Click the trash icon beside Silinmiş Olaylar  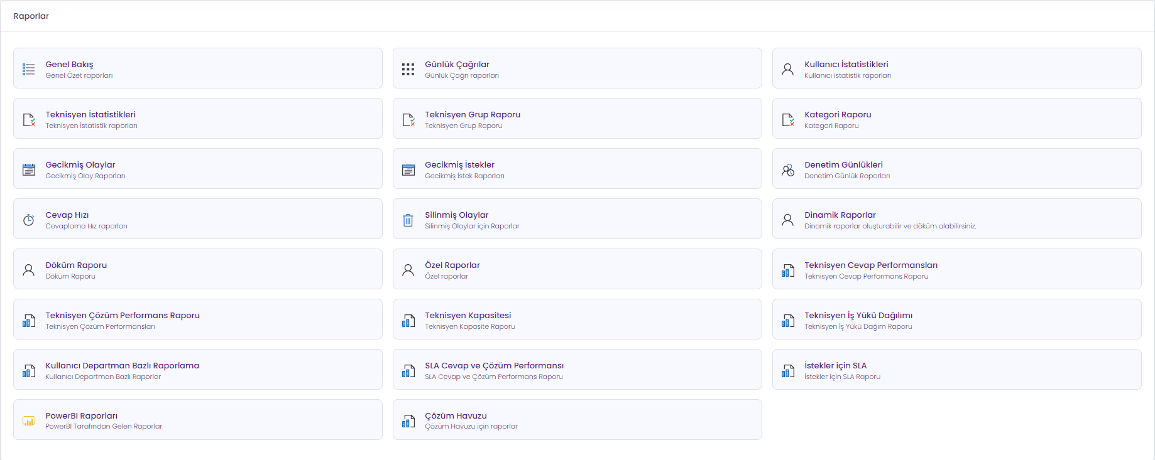[x=408, y=220]
